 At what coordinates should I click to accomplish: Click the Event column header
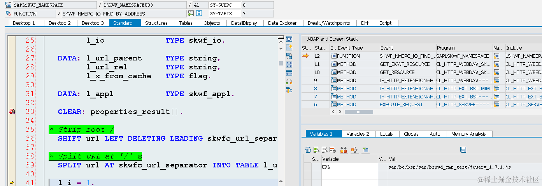(408, 48)
